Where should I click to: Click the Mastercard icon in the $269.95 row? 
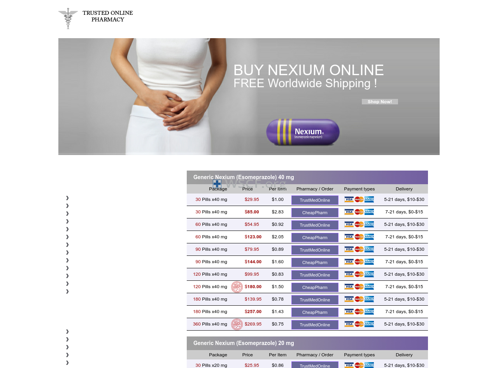coord(359,324)
